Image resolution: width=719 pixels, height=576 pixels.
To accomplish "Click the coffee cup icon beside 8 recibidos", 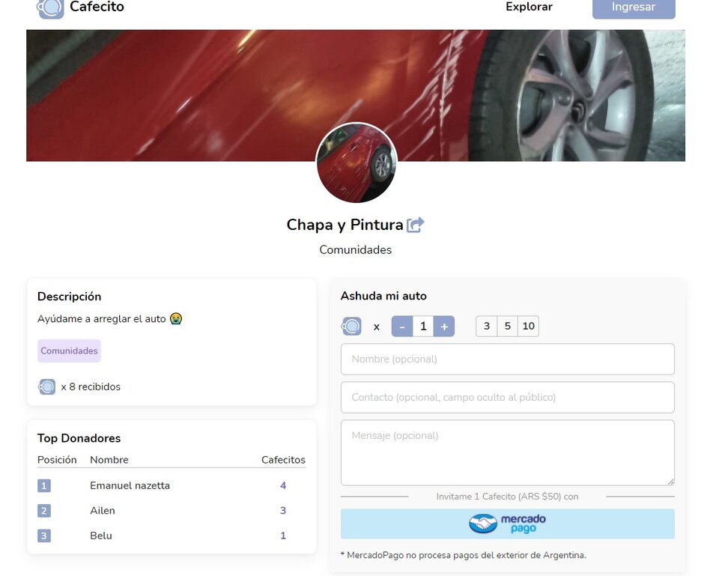I will (46, 386).
